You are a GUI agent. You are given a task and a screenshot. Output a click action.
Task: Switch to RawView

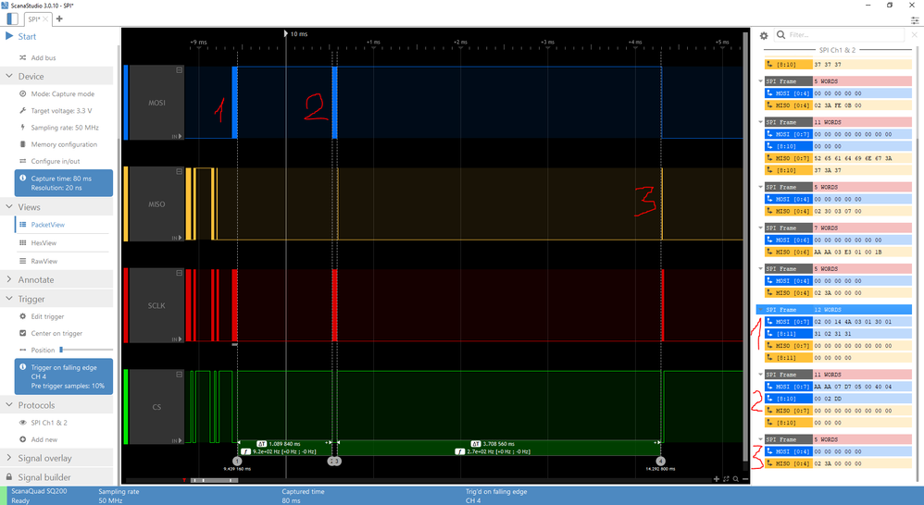point(44,261)
